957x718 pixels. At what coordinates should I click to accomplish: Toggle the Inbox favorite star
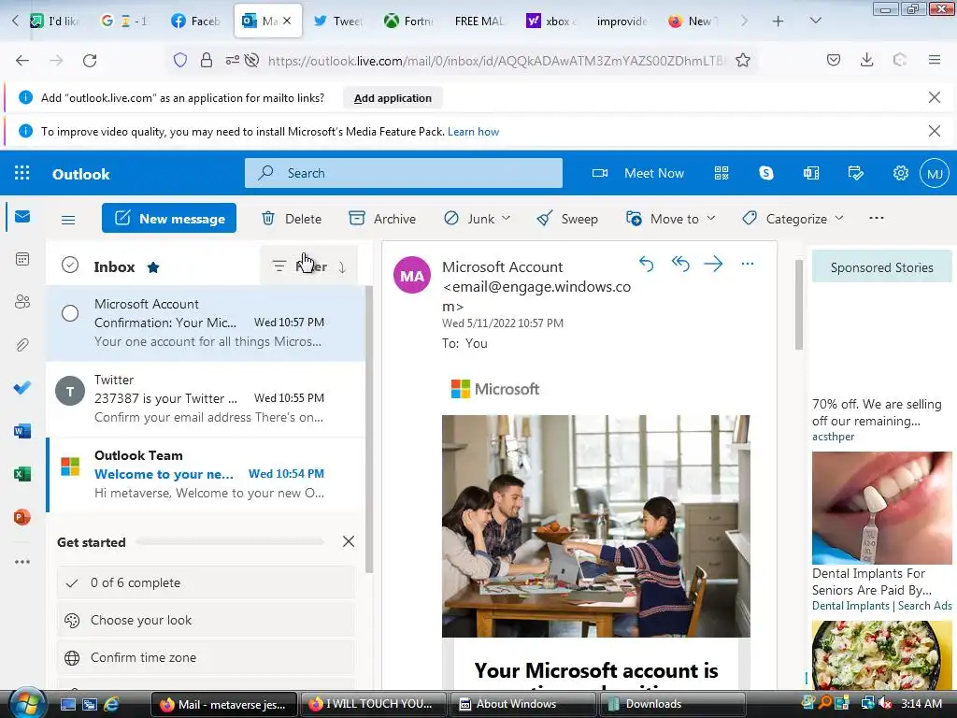[153, 267]
